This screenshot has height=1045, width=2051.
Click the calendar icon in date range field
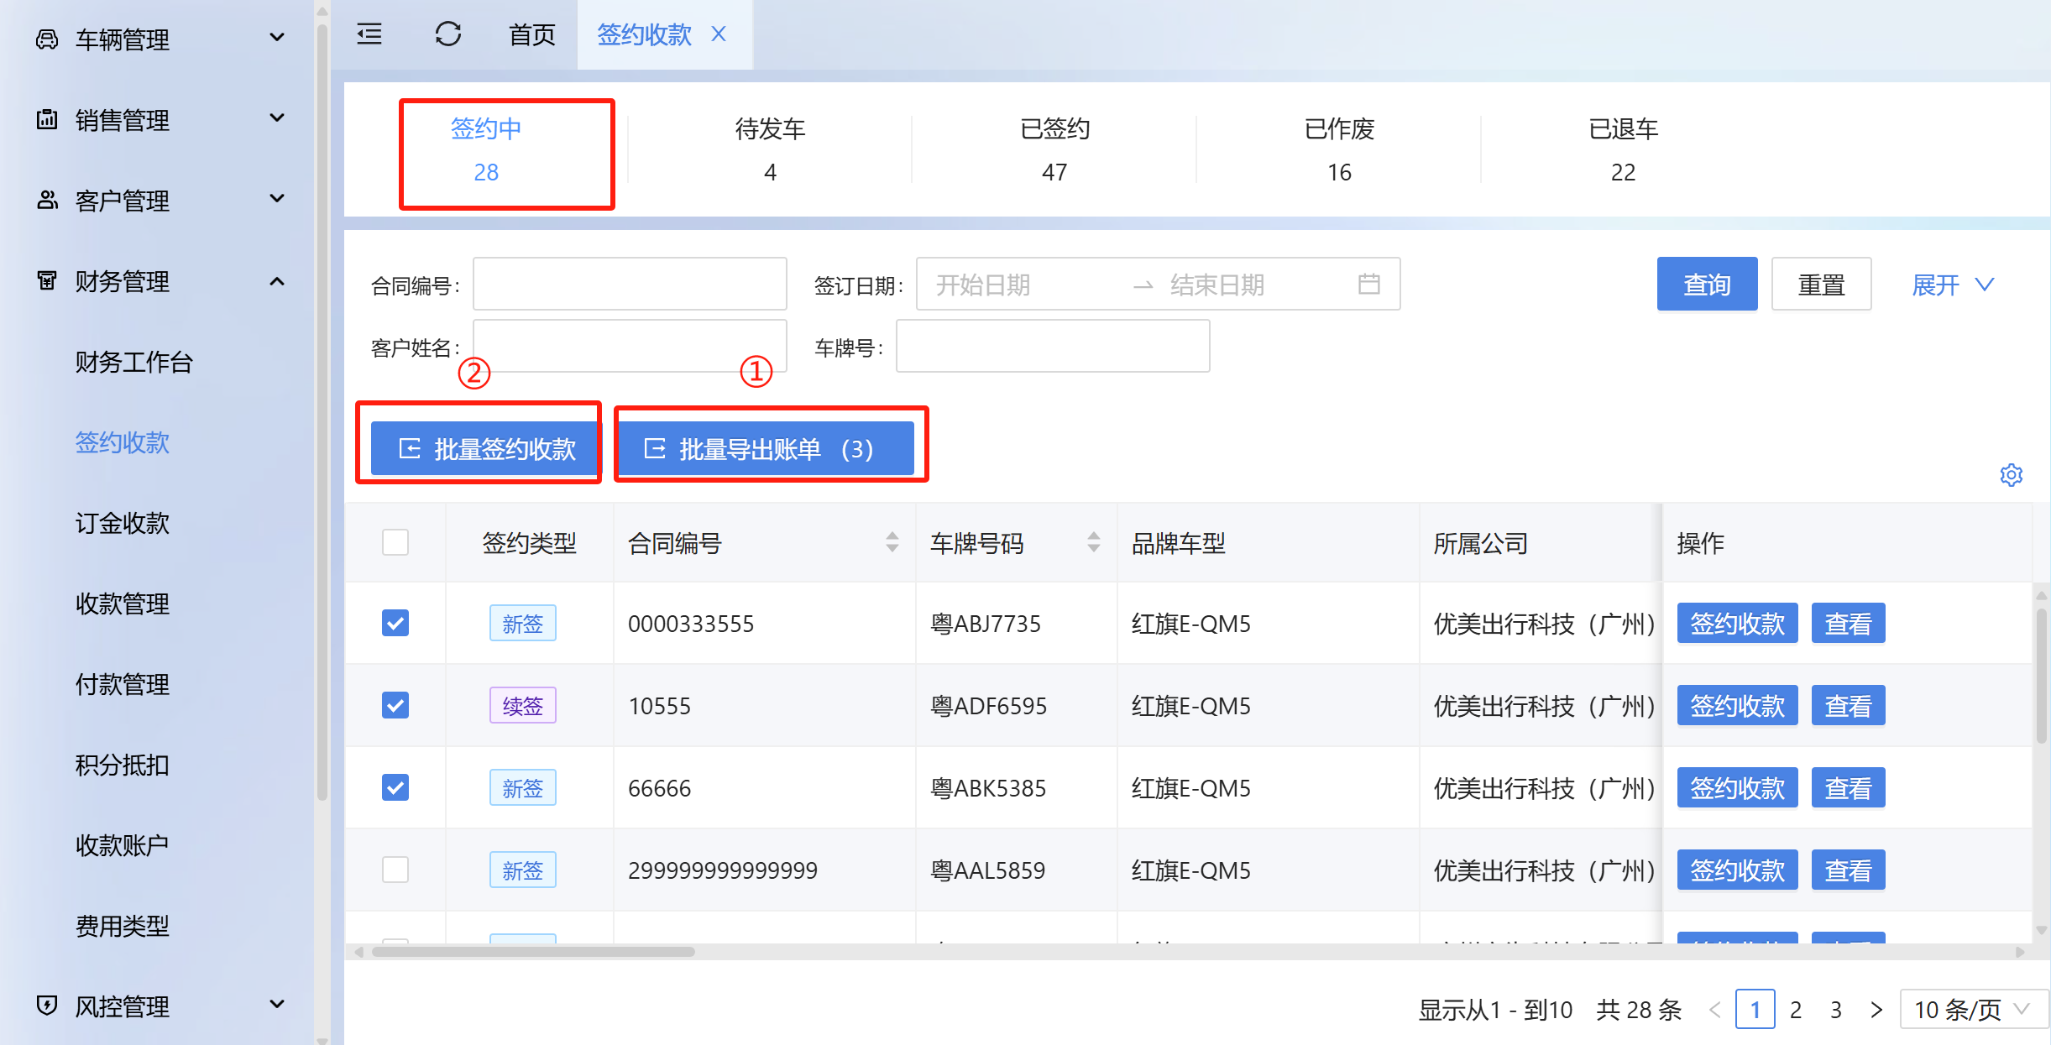[1368, 285]
